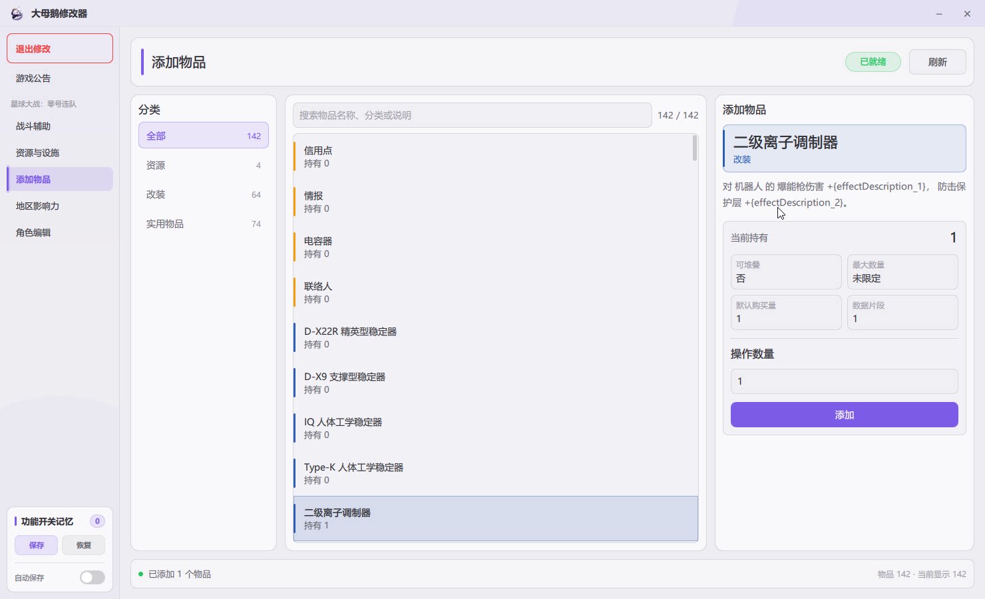Click the 最大数量 未限定 box
Viewport: 985px width, 599px height.
pyautogui.click(x=902, y=272)
